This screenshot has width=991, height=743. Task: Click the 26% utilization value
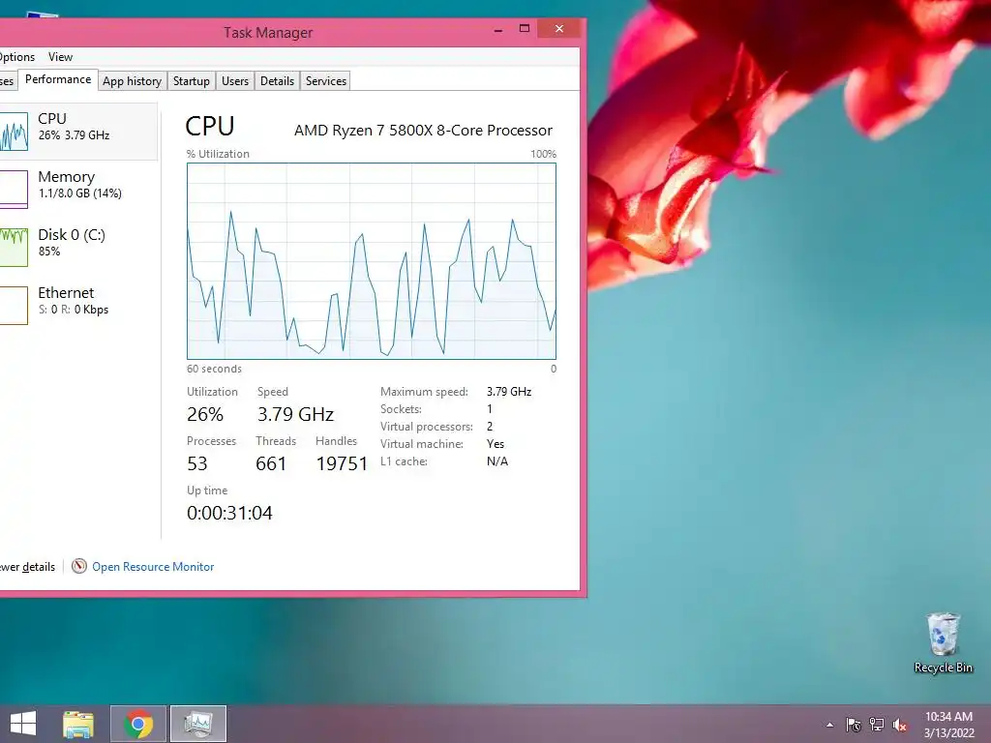click(205, 414)
